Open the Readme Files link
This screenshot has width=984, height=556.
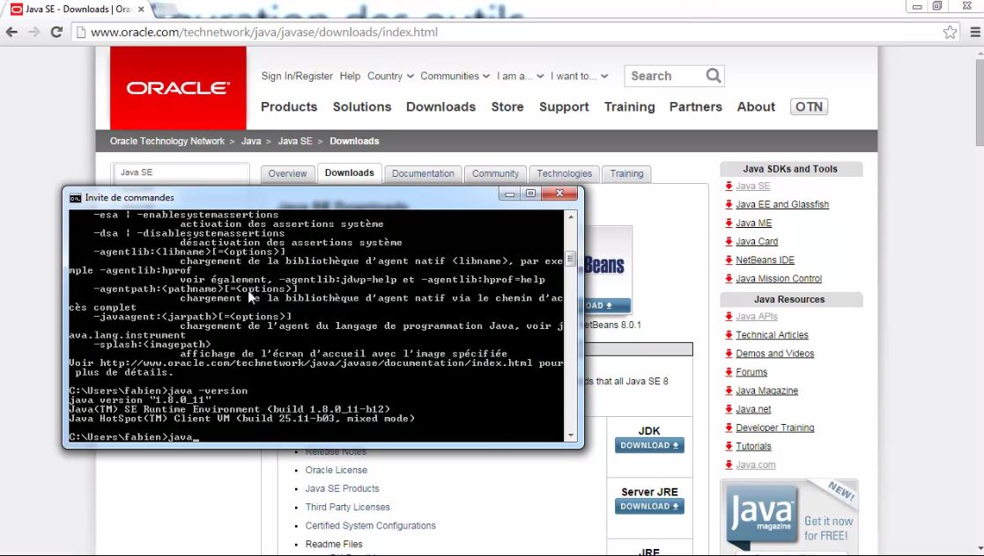[x=334, y=544]
